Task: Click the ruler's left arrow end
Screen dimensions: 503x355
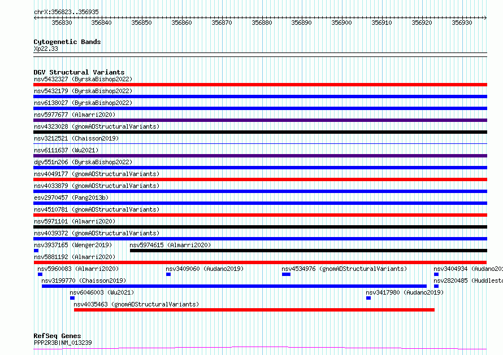Action: (35, 17)
